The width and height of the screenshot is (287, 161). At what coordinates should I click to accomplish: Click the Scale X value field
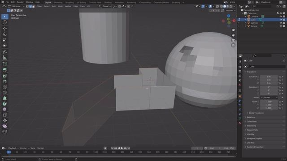tap(269, 102)
